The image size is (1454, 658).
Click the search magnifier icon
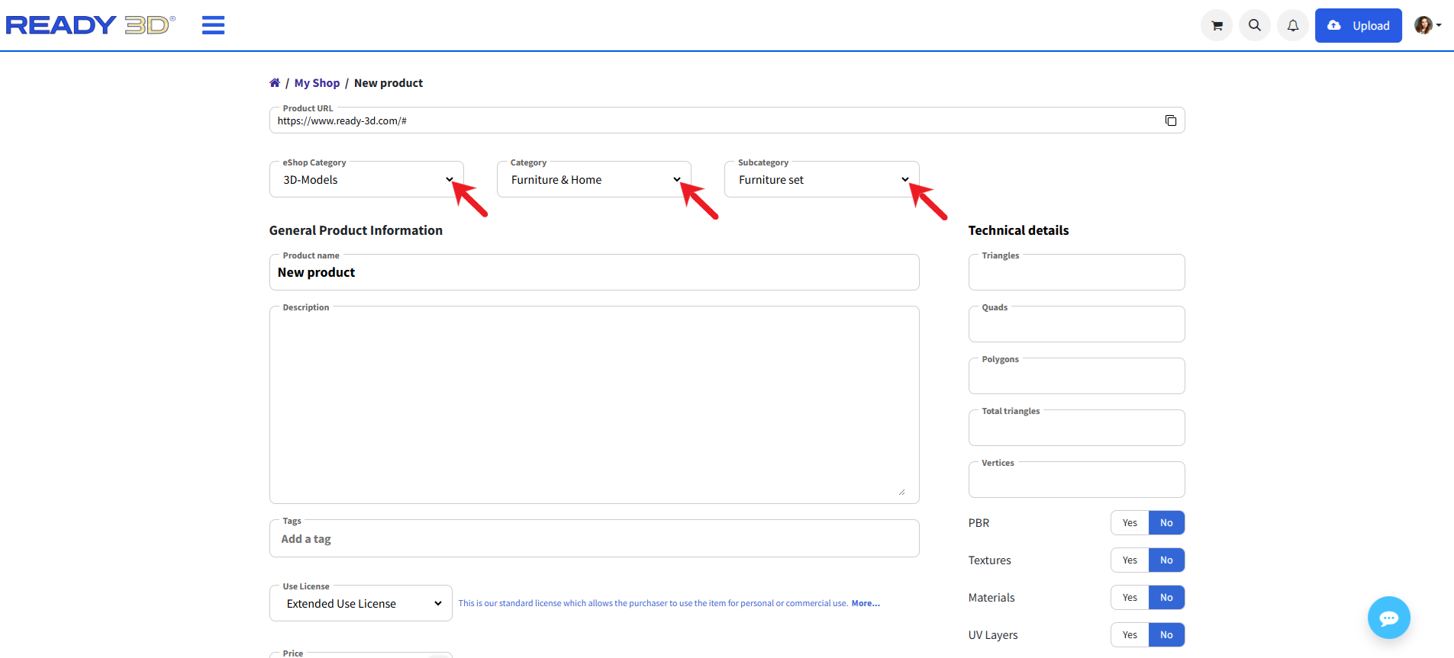tap(1255, 25)
